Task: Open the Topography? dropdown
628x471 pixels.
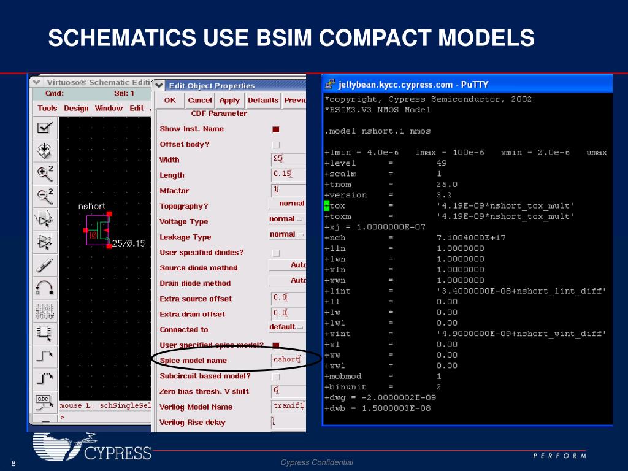Action: (287, 204)
